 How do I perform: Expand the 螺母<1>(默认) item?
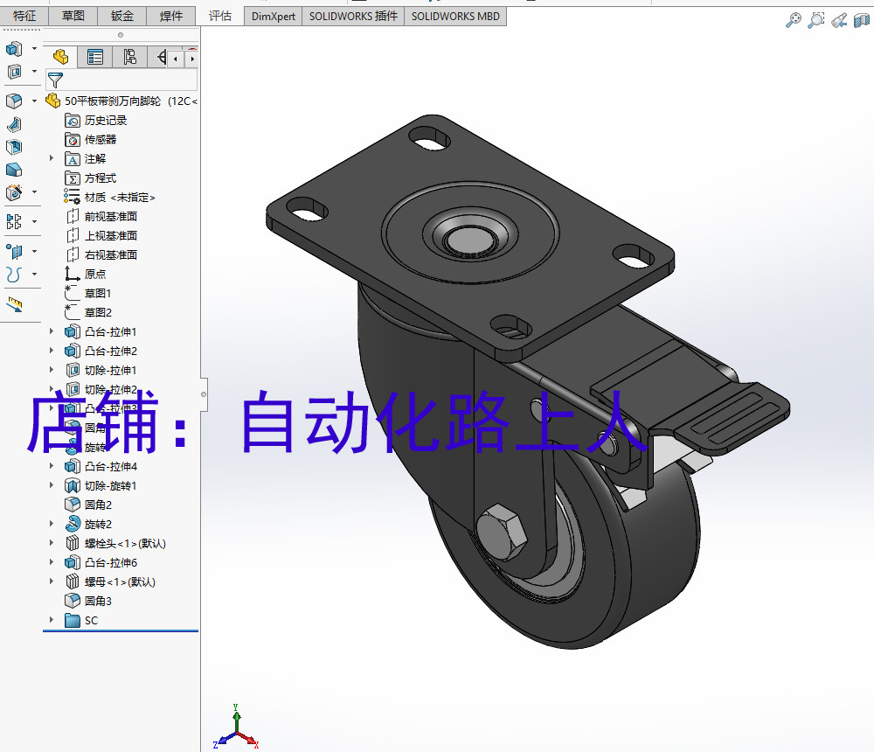(x=52, y=581)
